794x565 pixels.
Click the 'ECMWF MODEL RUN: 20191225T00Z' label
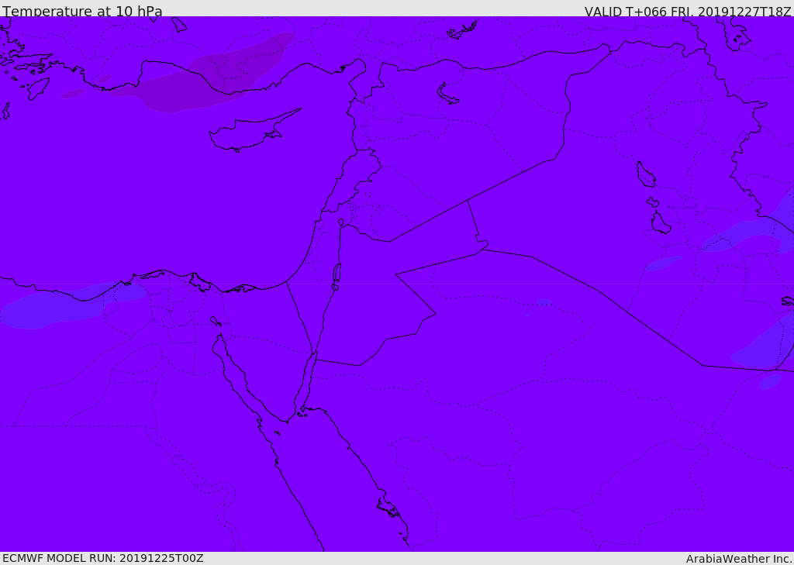tap(103, 558)
